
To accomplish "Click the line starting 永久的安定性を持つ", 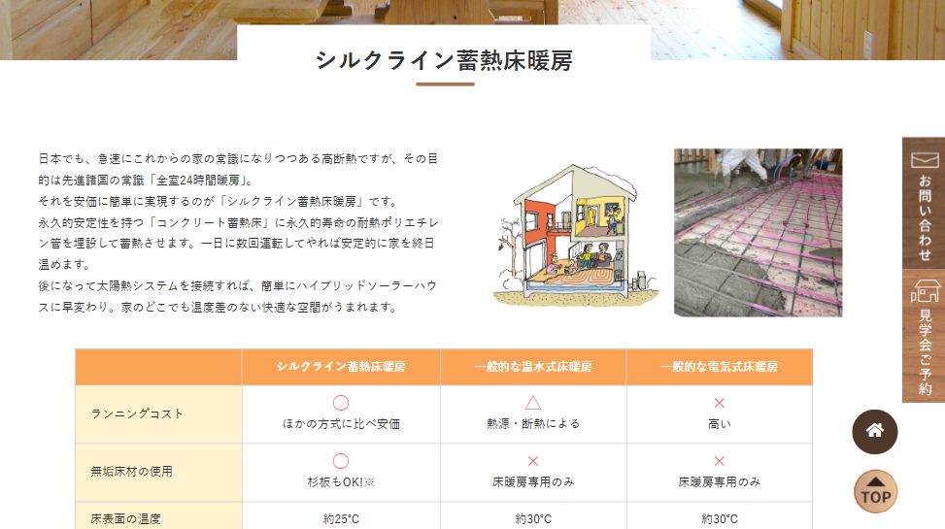I will (238, 222).
